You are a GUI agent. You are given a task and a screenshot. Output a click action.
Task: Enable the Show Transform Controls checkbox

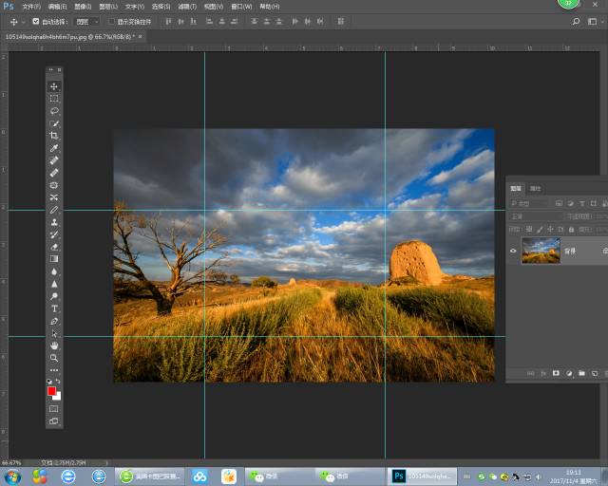pyautogui.click(x=110, y=21)
